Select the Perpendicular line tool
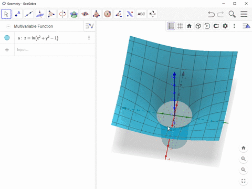 point(40,14)
